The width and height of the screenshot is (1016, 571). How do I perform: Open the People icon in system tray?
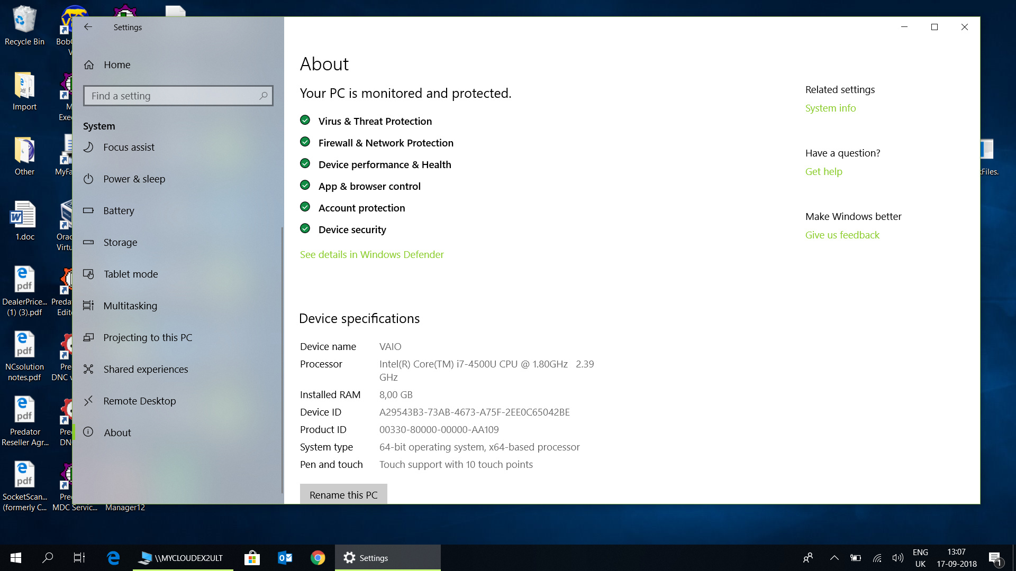pos(808,558)
